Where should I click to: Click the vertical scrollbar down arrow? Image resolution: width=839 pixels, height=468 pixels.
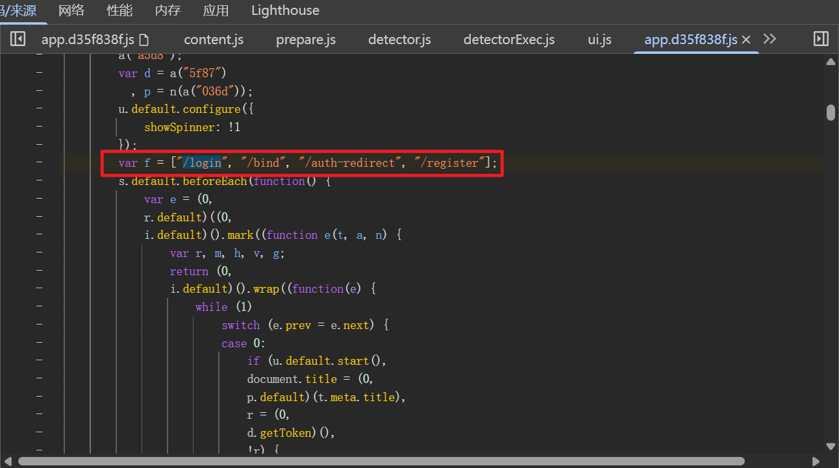[831, 446]
